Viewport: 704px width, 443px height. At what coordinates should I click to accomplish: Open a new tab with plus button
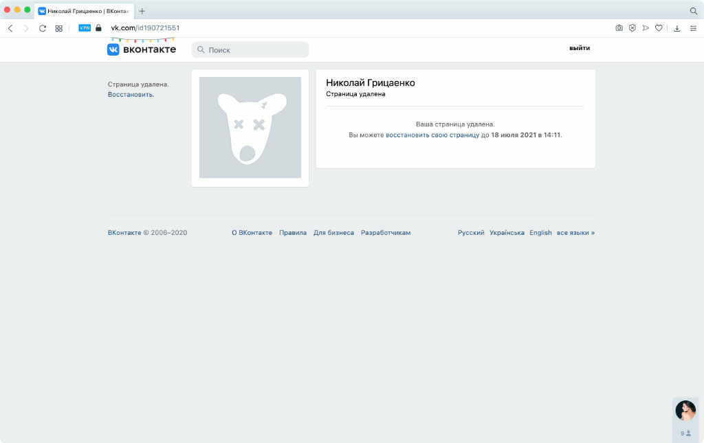pyautogui.click(x=142, y=11)
